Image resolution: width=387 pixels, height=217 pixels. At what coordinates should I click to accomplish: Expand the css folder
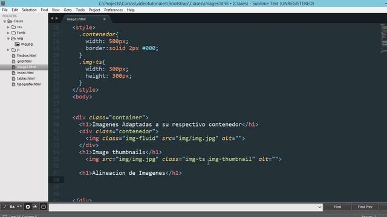(x=8, y=27)
